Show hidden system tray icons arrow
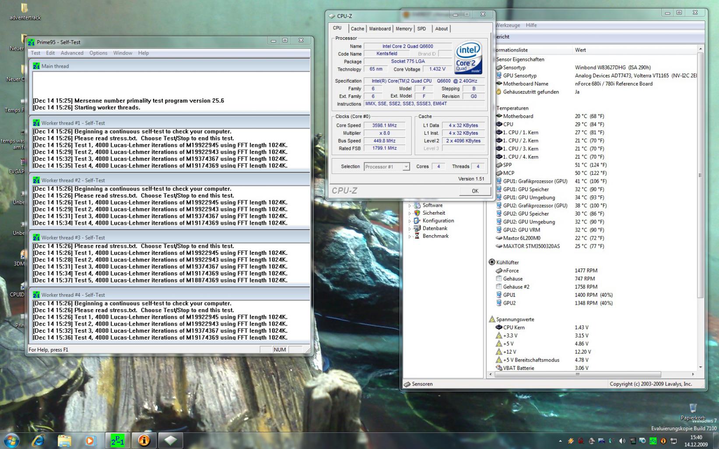The width and height of the screenshot is (719, 449). coord(561,441)
